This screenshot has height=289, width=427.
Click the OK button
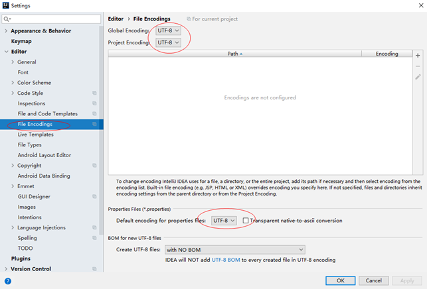341,280
